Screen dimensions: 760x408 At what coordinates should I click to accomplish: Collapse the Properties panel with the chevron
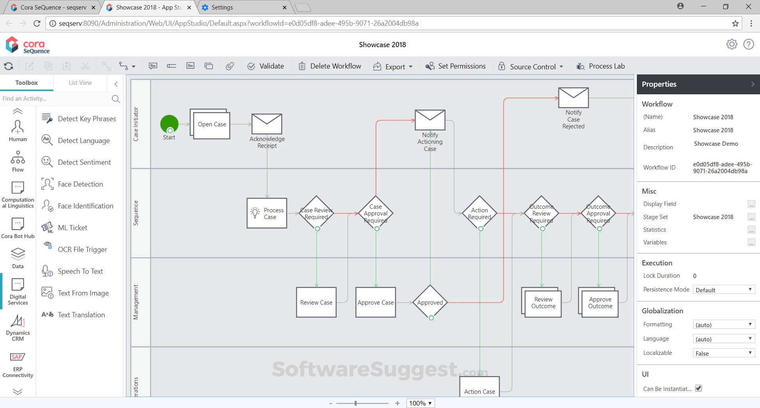coord(753,84)
